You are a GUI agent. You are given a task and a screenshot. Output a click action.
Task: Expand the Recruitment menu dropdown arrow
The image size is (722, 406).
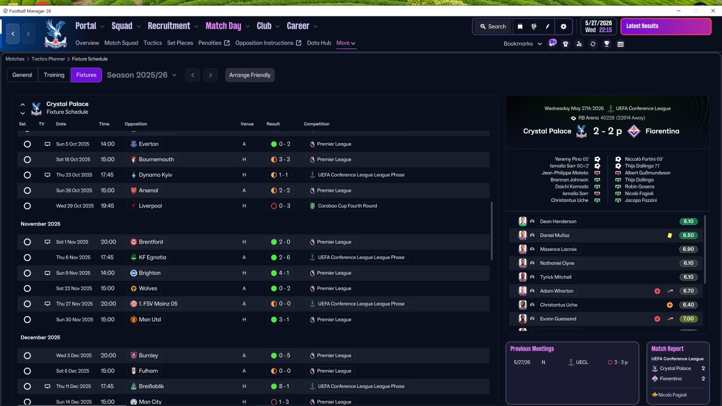pos(196,27)
